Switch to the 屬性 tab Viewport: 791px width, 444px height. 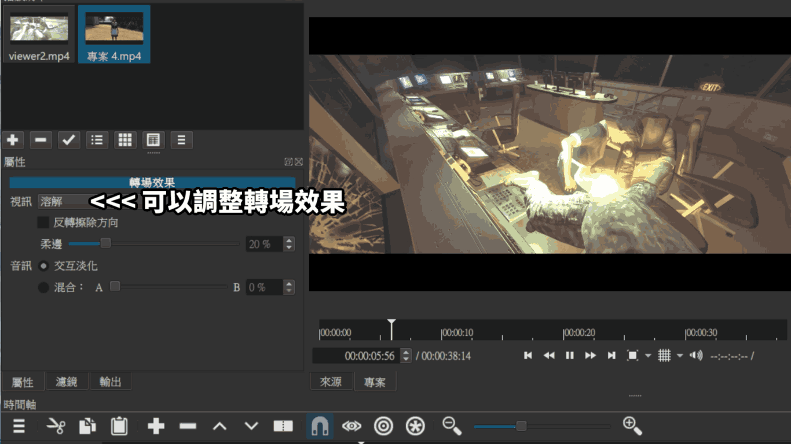point(23,382)
